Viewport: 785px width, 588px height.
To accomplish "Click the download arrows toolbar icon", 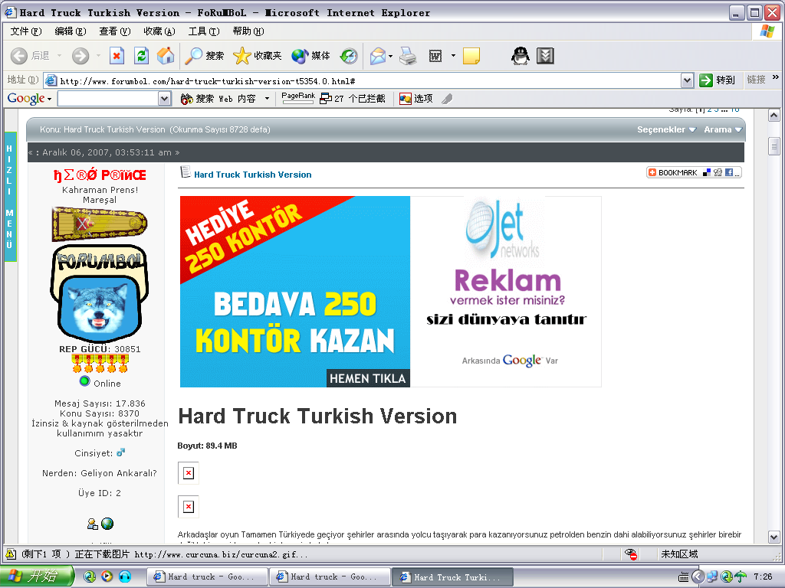I will [545, 55].
